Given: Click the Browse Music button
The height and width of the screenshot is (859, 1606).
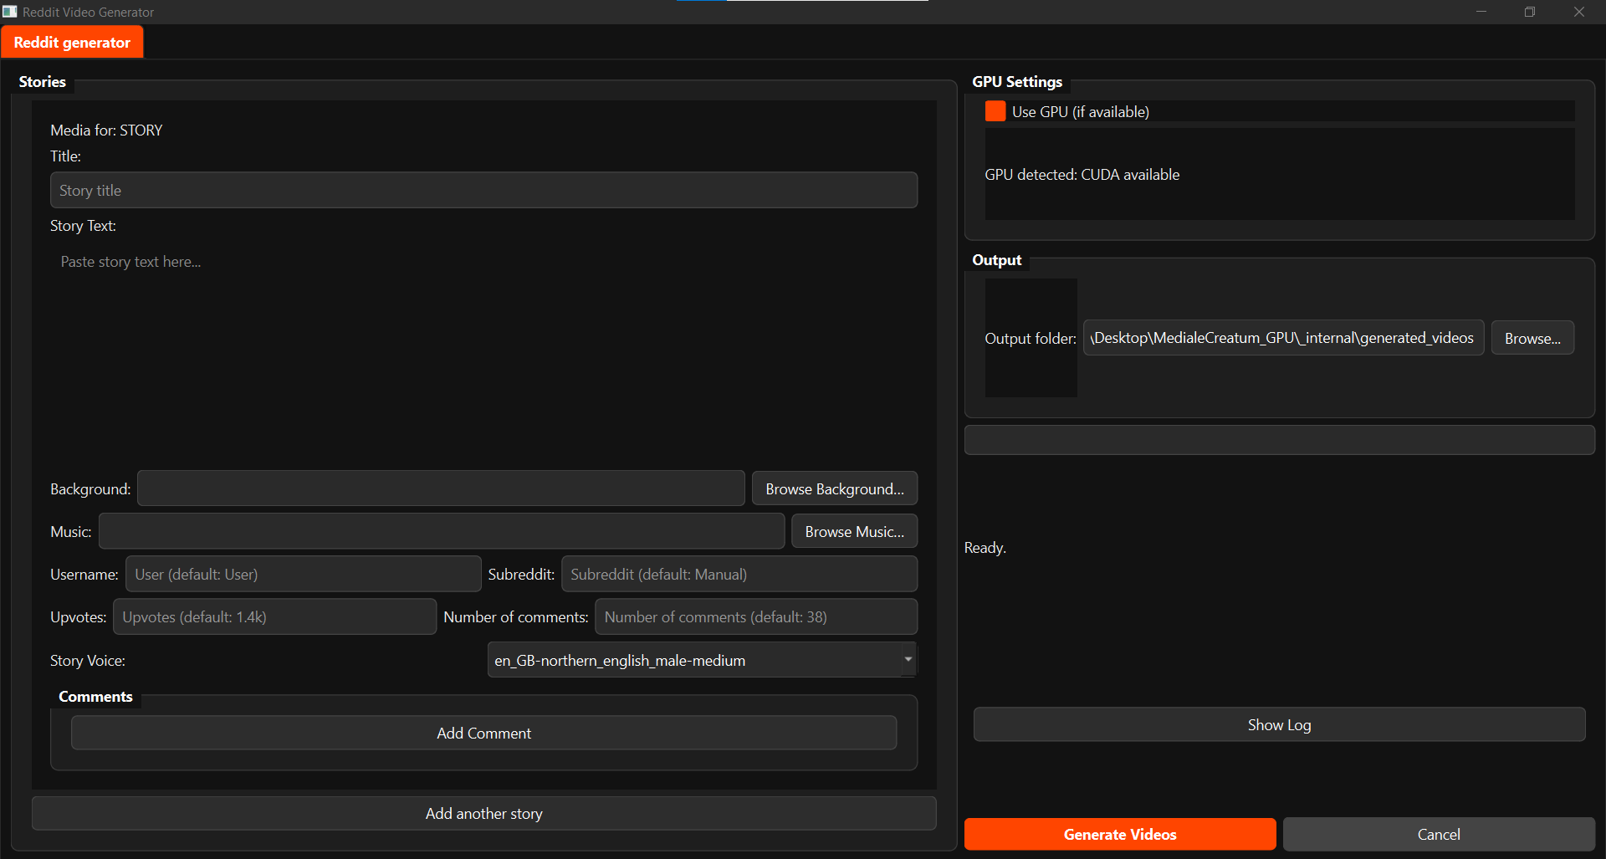Looking at the screenshot, I should point(854,531).
